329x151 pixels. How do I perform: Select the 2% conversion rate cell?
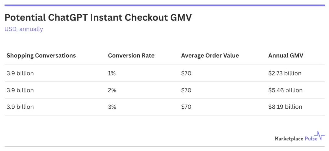pos(112,90)
